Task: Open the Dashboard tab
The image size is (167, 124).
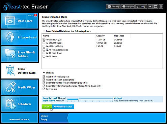Action: (20, 21)
